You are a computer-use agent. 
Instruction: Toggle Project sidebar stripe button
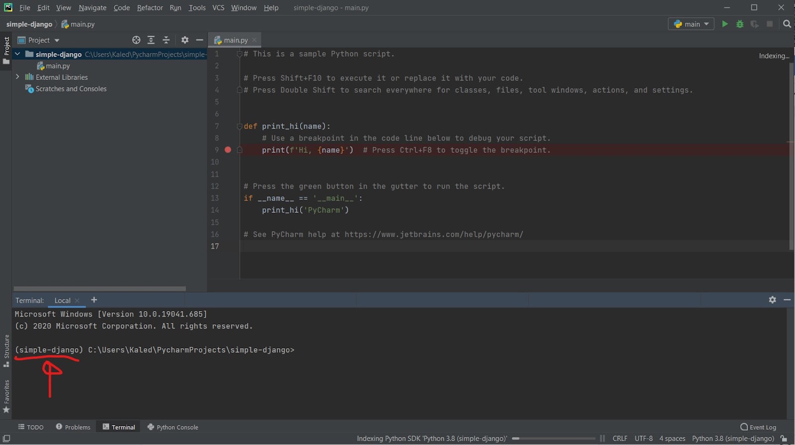[x=6, y=50]
